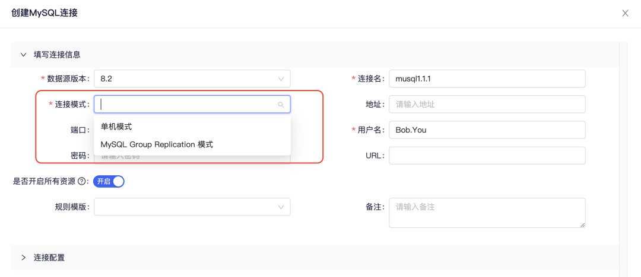The width and height of the screenshot is (641, 277).
Task: Click the 备注 textarea
Action: [x=487, y=213]
